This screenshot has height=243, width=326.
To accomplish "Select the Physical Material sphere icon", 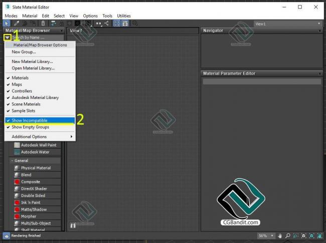I will tap(17, 168).
